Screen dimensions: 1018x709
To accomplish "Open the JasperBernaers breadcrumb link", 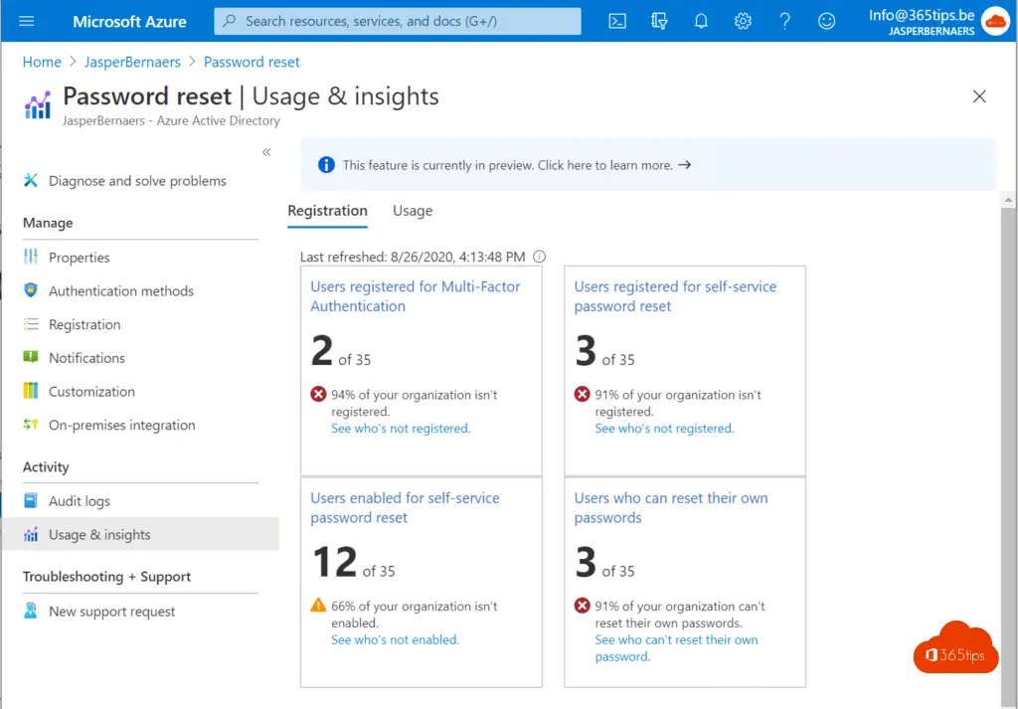I will click(132, 62).
